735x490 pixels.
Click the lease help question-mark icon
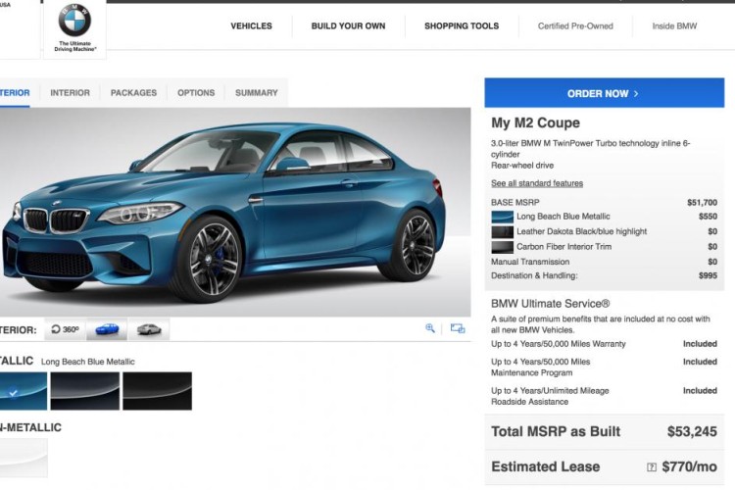click(652, 467)
